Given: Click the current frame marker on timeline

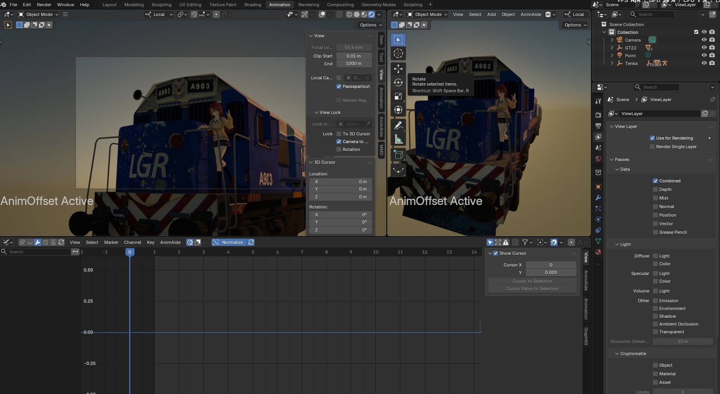Looking at the screenshot, I should pos(130,252).
